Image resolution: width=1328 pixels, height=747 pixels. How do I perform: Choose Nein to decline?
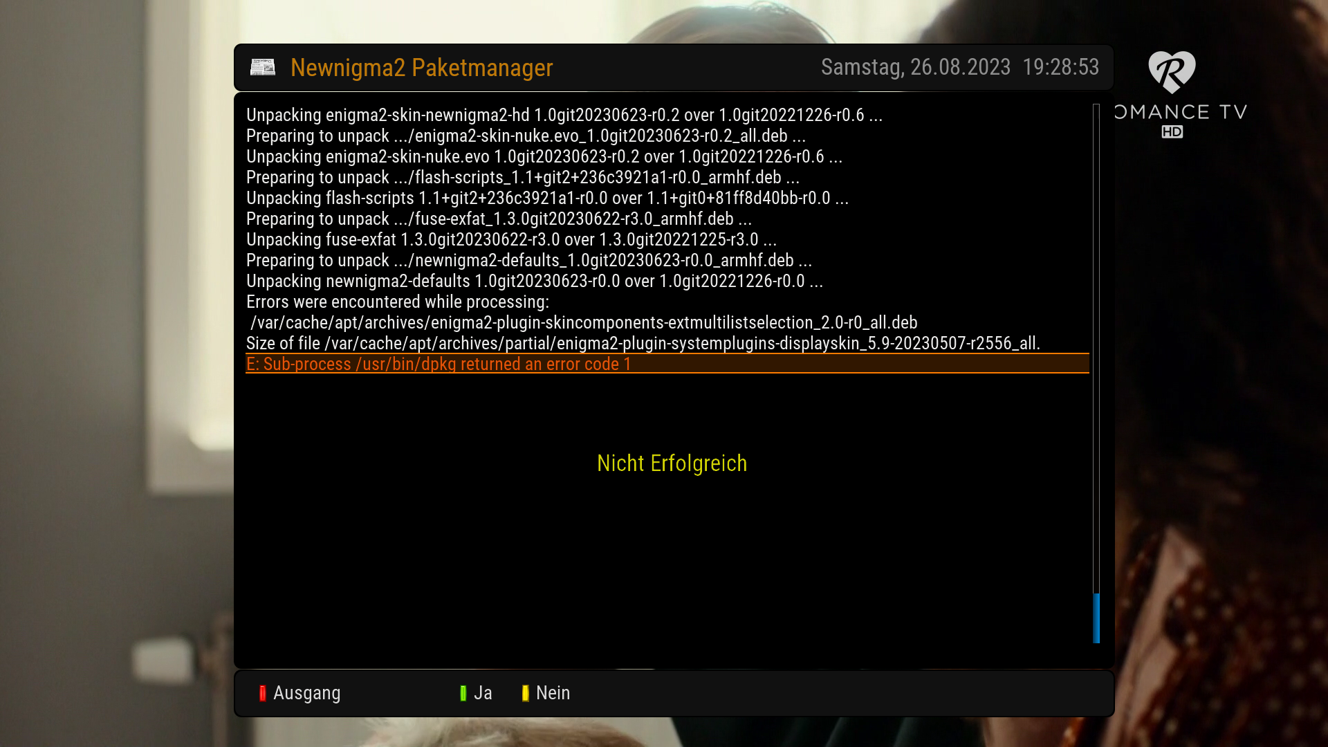(553, 693)
